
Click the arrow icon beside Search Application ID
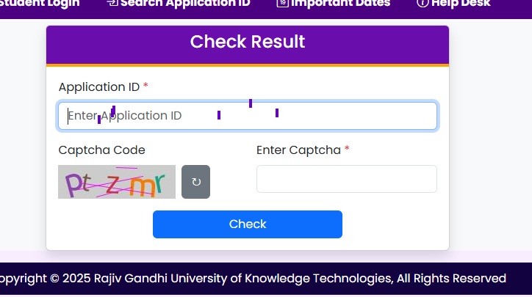(x=112, y=3)
